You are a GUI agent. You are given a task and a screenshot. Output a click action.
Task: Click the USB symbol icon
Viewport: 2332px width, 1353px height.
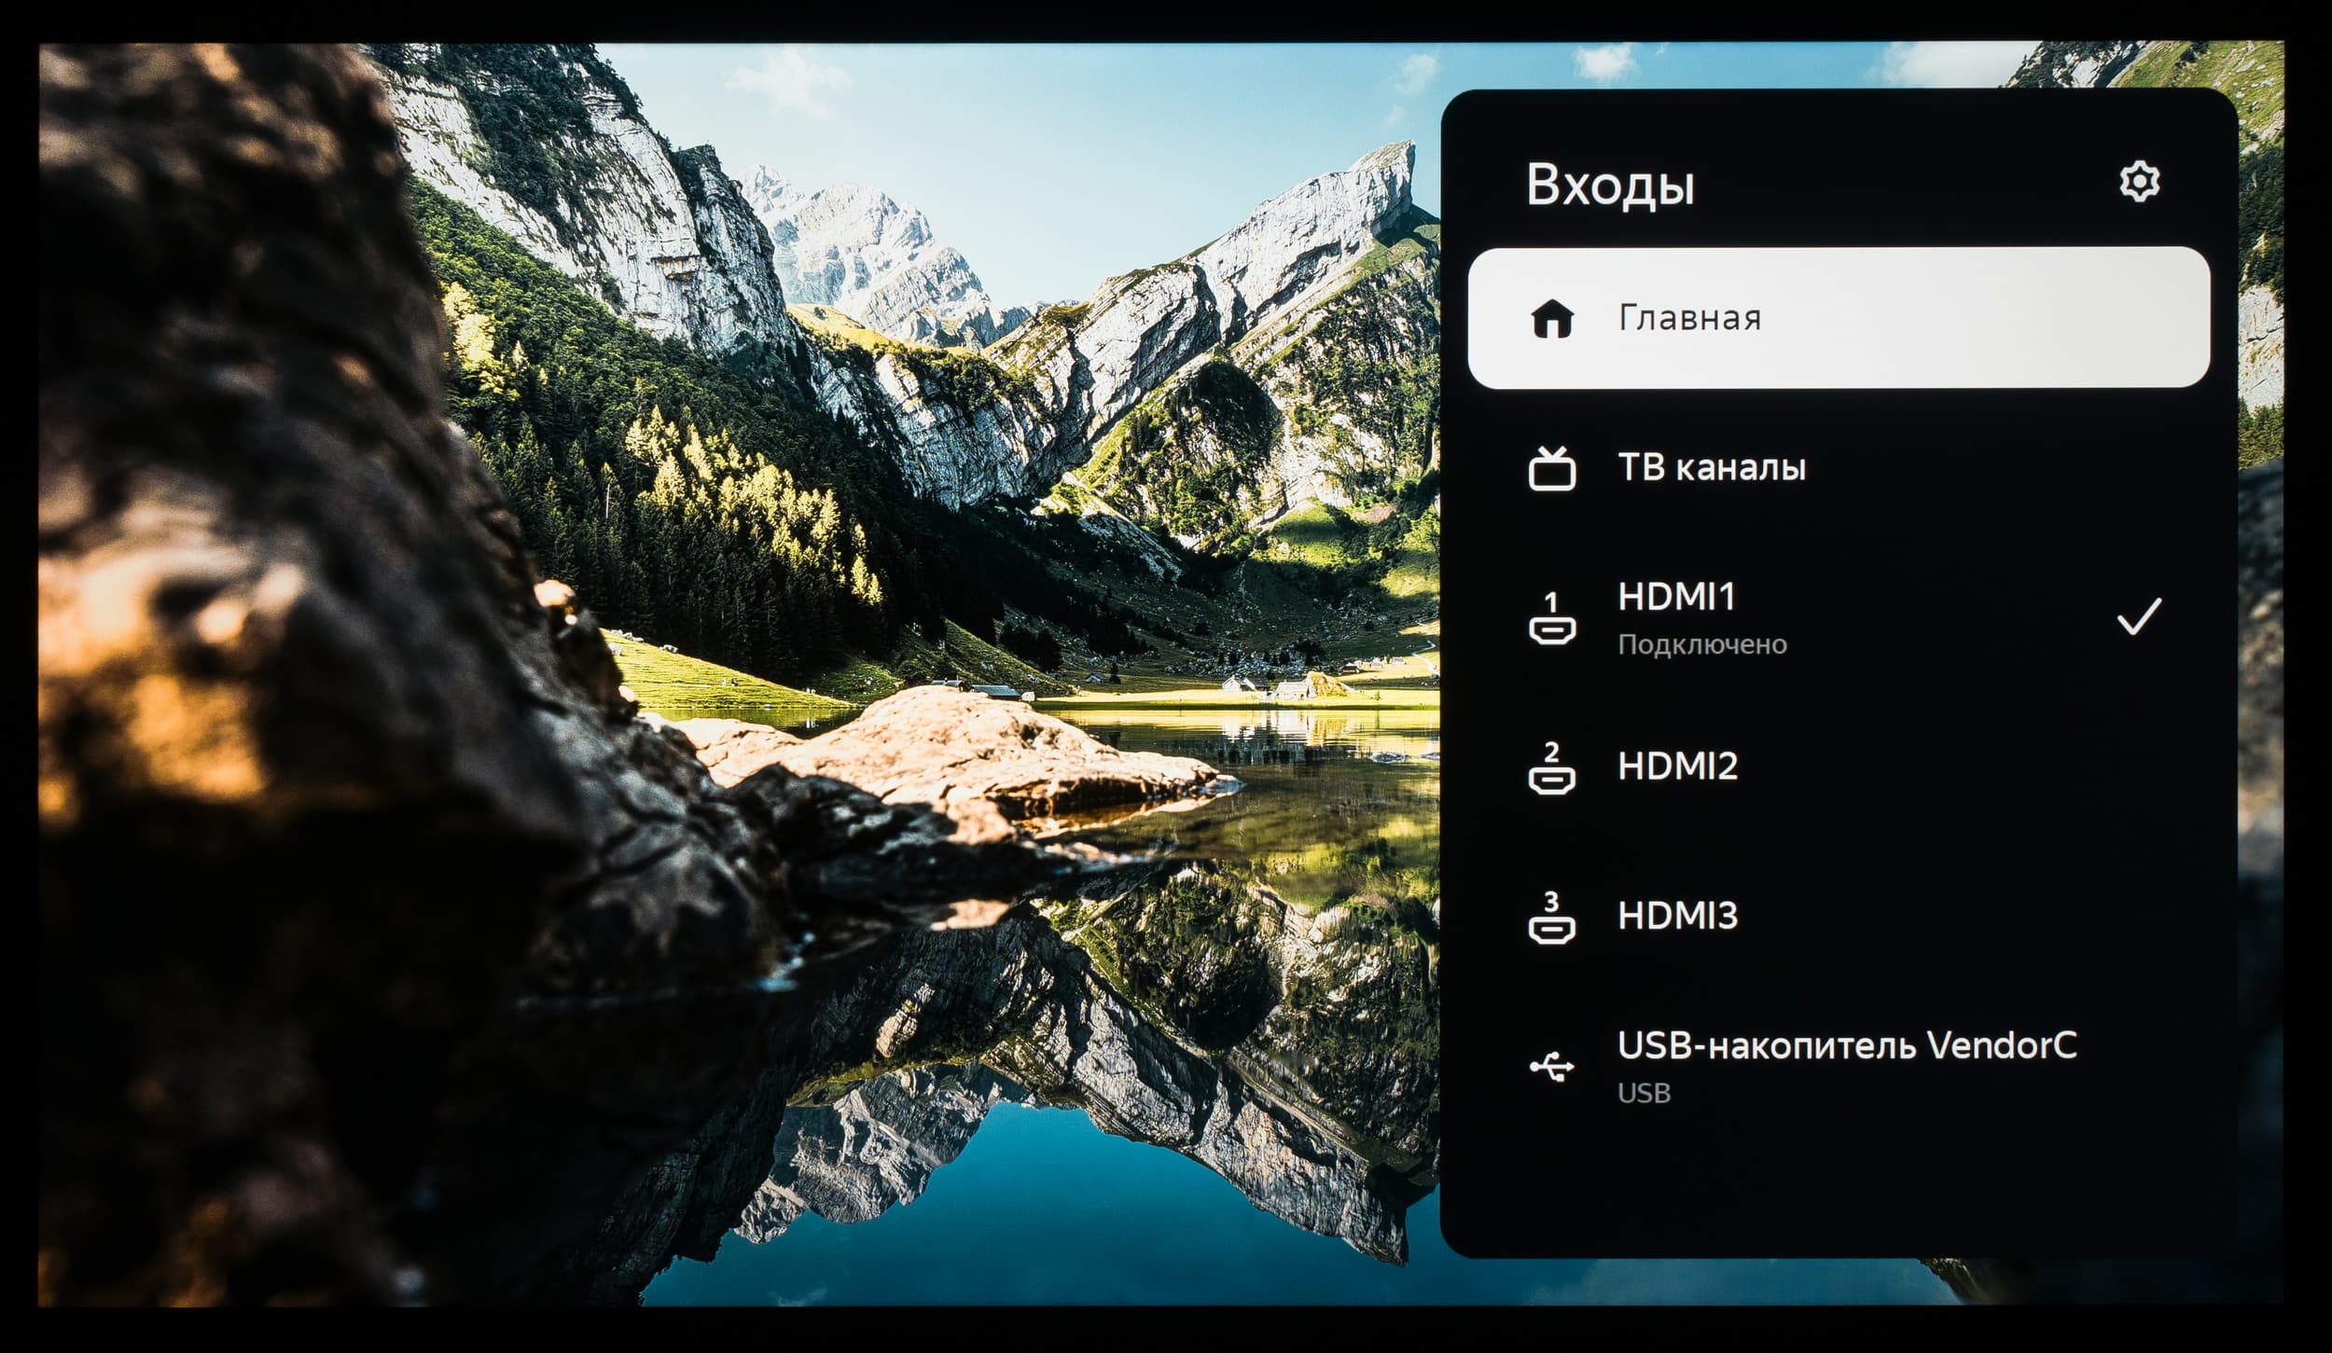tap(1552, 1067)
